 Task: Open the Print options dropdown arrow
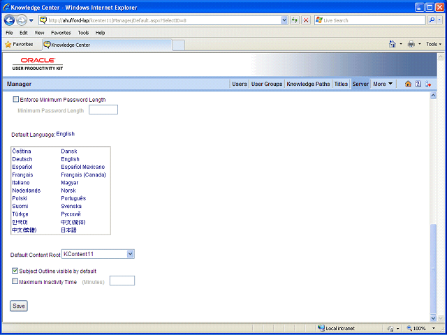[x=419, y=44]
